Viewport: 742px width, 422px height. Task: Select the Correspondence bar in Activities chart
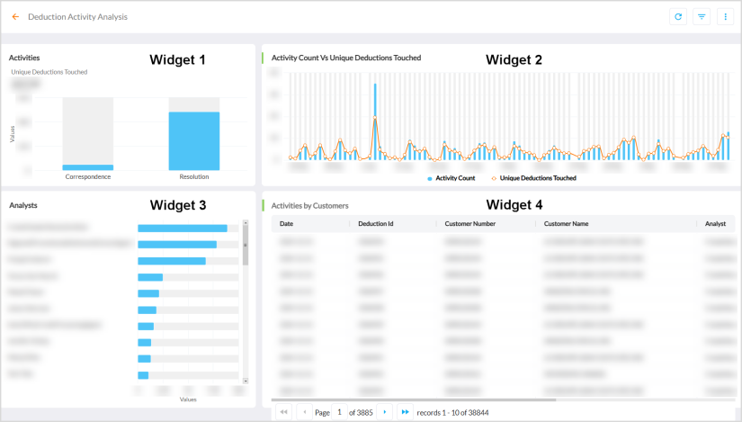pyautogui.click(x=87, y=166)
